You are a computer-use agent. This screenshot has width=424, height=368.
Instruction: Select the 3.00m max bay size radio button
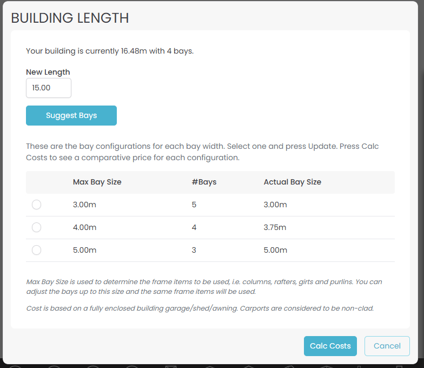point(36,205)
